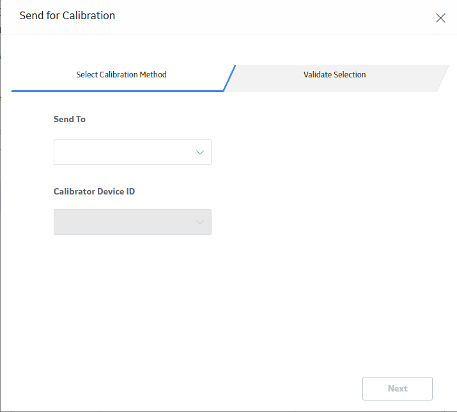Click the Send To label

click(x=70, y=119)
